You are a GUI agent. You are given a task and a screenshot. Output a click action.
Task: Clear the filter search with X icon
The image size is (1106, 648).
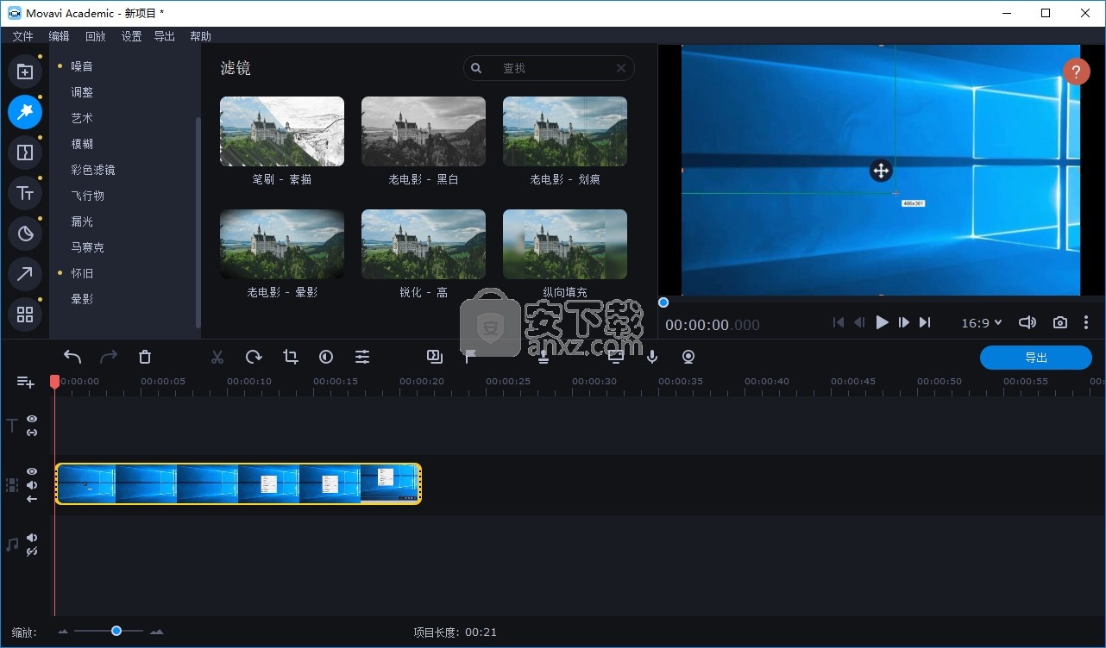(x=621, y=68)
